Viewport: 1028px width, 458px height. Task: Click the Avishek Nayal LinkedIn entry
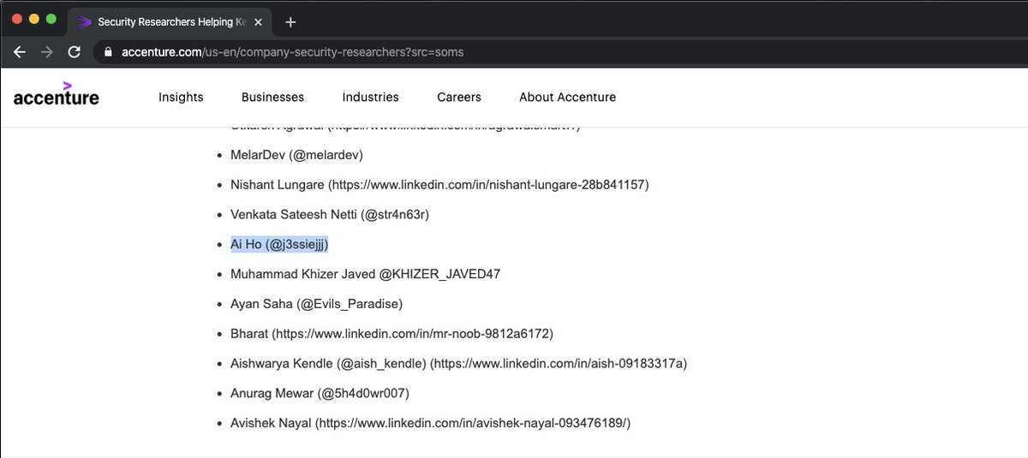coord(430,424)
